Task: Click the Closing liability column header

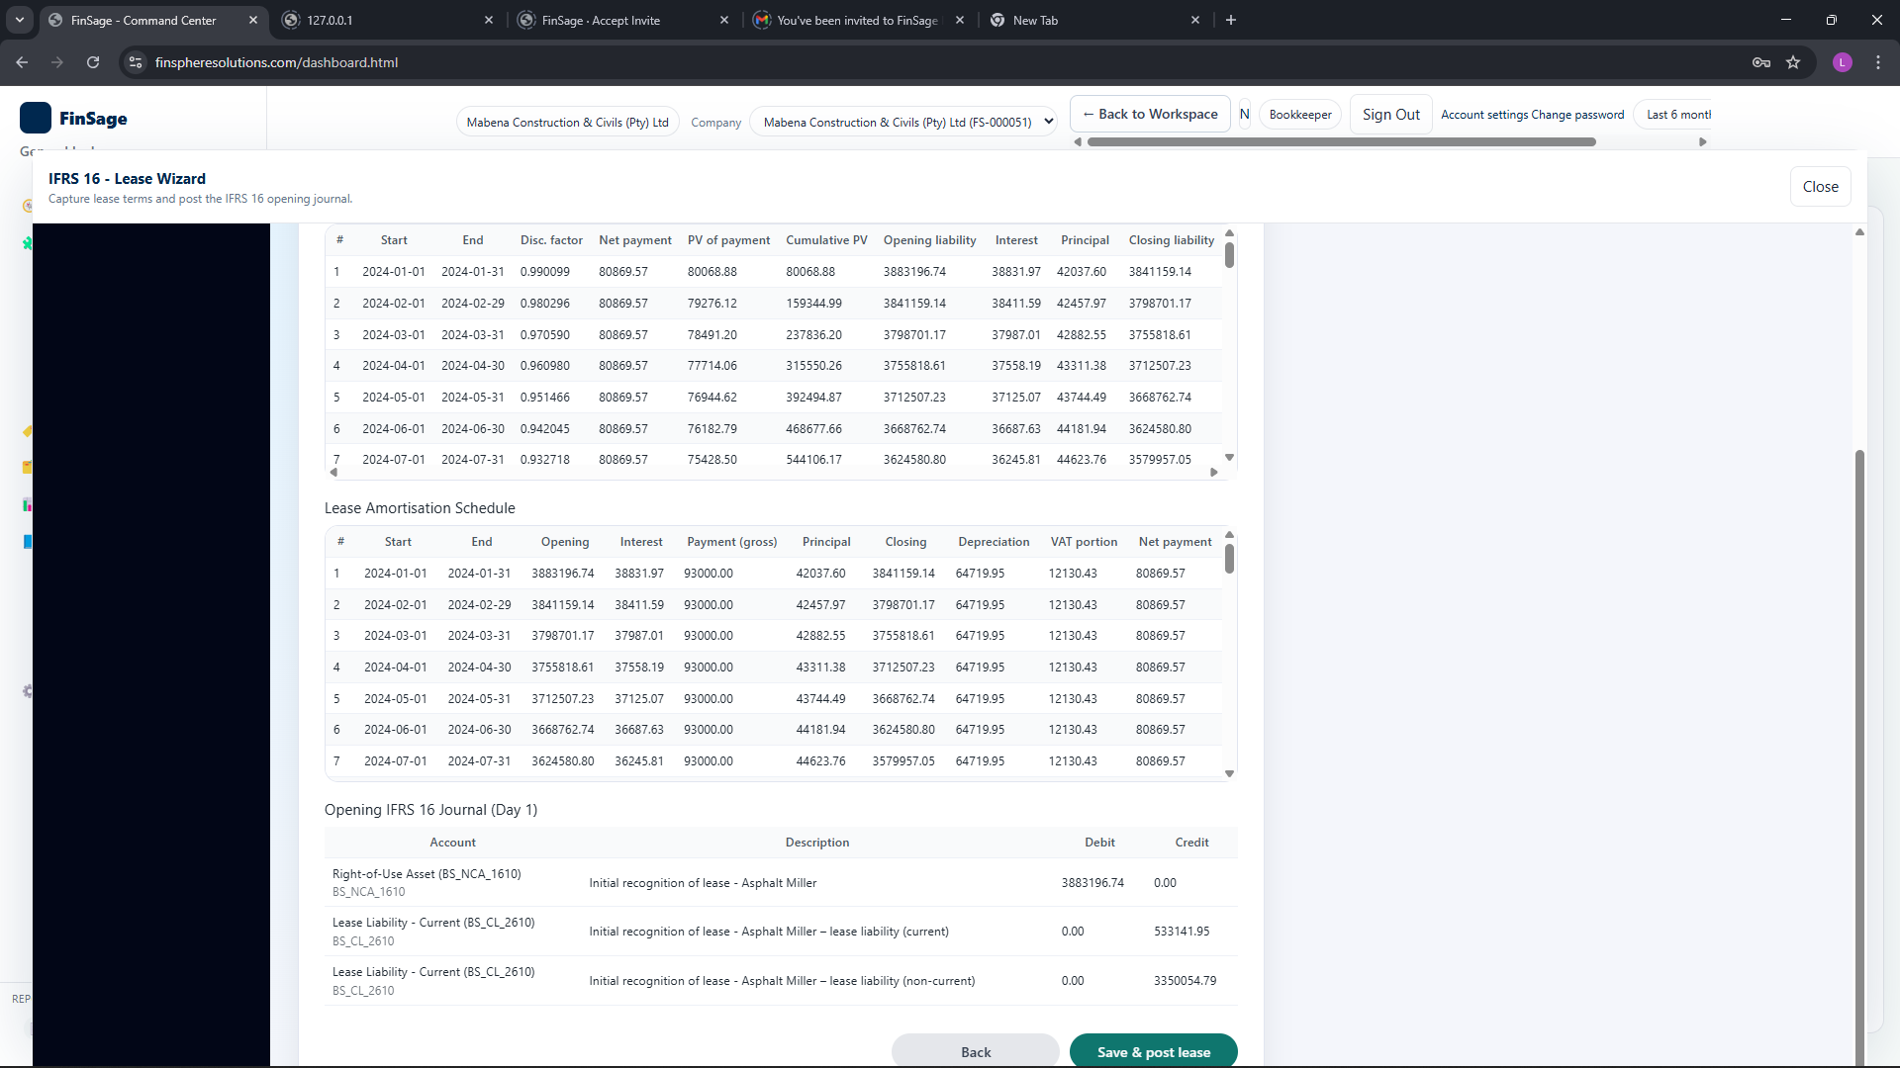Action: pyautogui.click(x=1172, y=240)
